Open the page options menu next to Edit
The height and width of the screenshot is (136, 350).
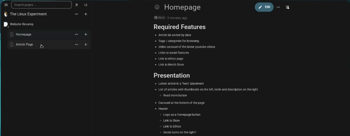tap(278, 7)
